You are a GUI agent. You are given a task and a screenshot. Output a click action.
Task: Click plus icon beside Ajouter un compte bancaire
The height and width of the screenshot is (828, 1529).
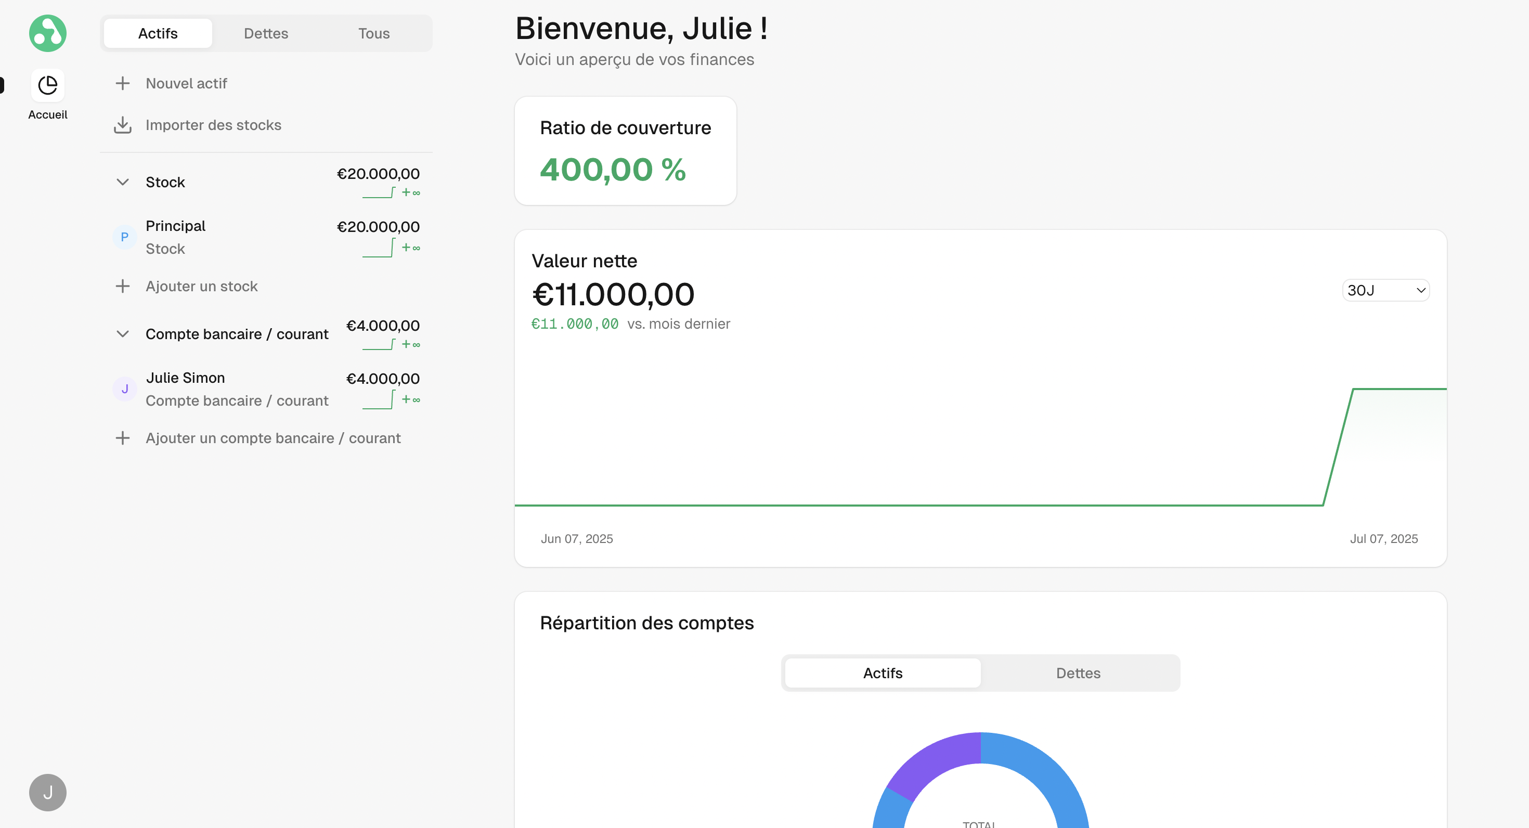click(x=122, y=438)
